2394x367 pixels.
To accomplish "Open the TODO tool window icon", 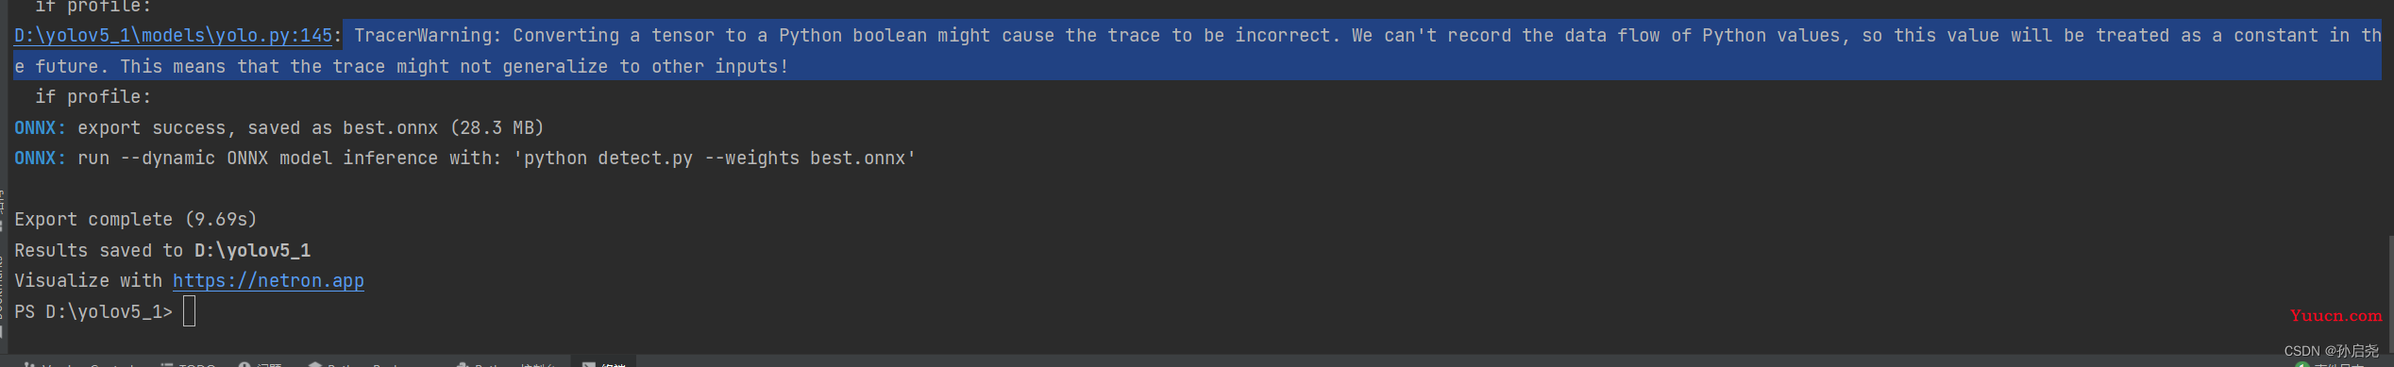I will point(166,364).
